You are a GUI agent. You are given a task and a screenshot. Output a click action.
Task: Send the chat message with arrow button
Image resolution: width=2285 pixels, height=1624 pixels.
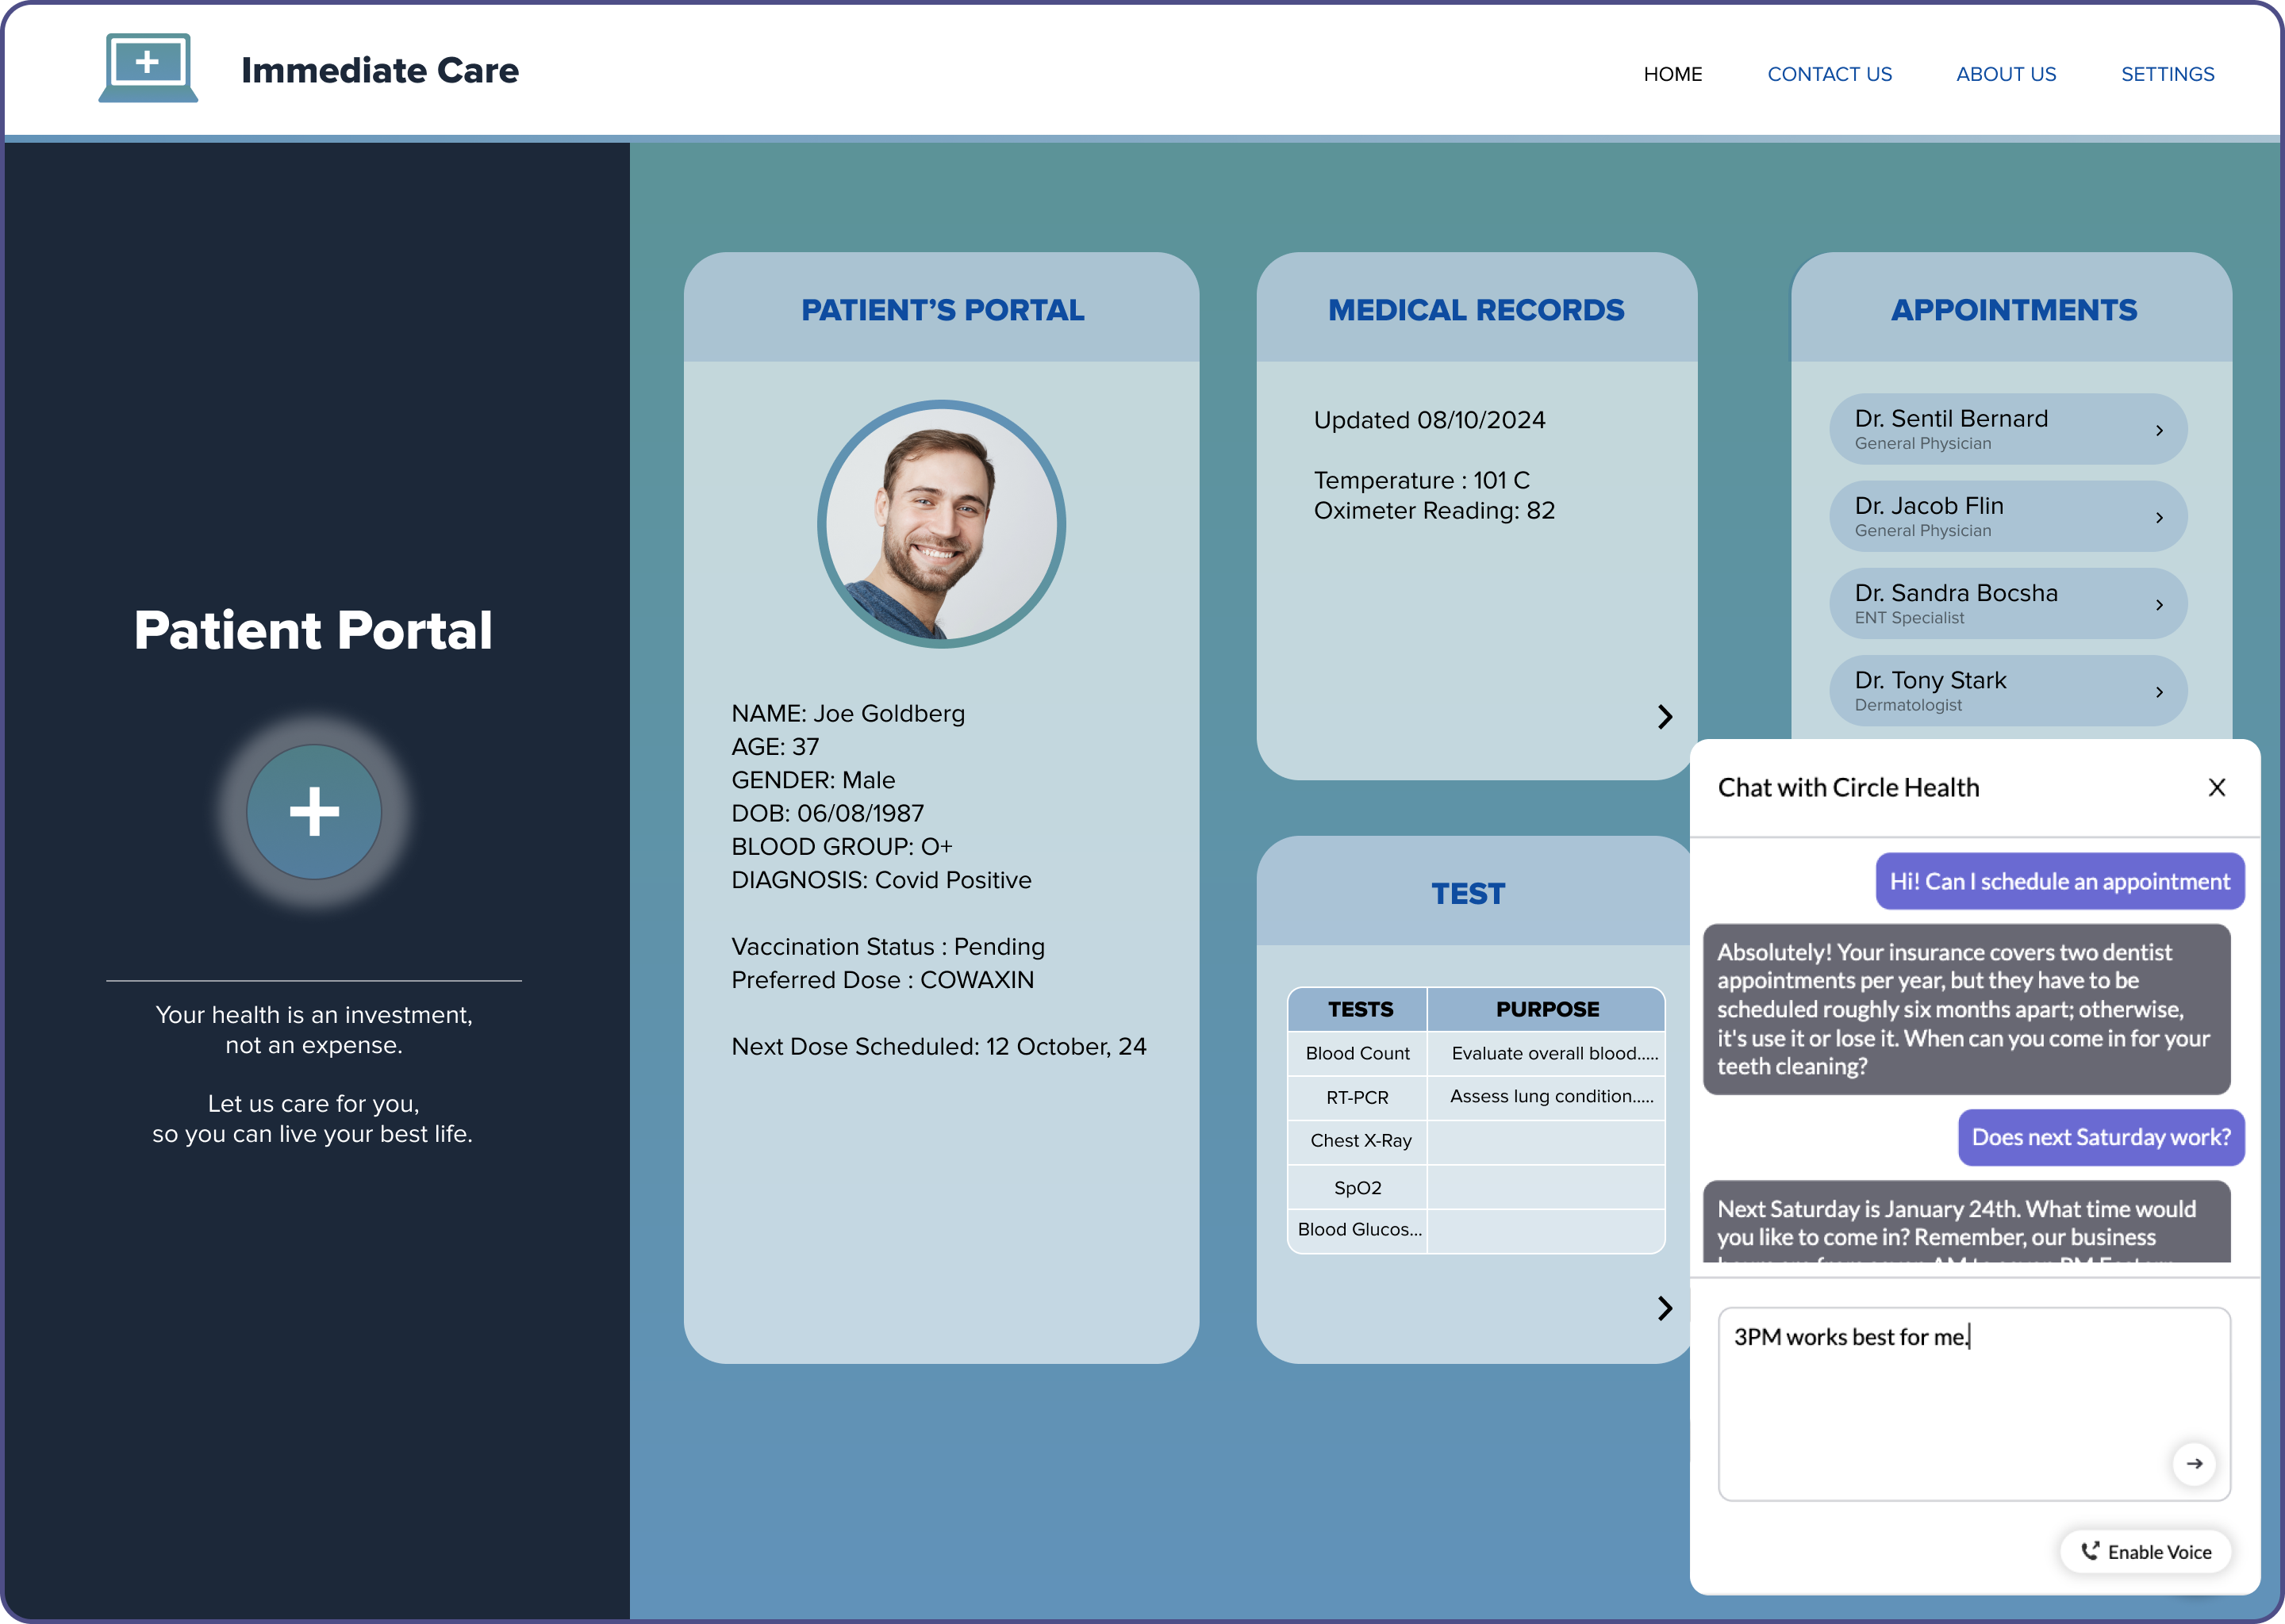coord(2193,1463)
